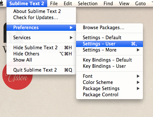
Task: Open Settings – Default
Action: tap(109, 38)
